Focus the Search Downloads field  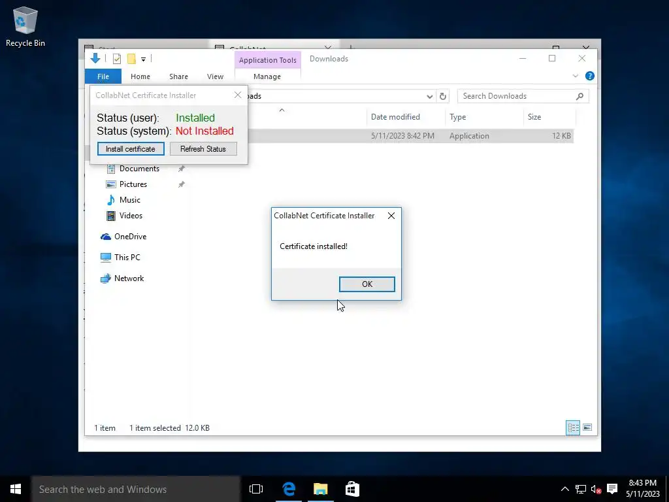[523, 96]
